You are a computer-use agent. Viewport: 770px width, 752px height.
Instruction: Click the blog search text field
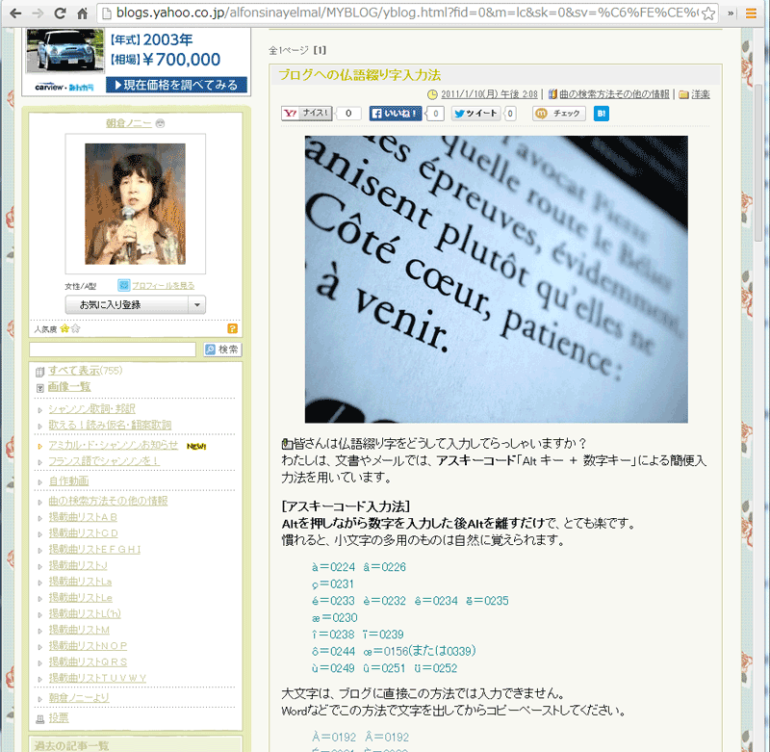113,350
